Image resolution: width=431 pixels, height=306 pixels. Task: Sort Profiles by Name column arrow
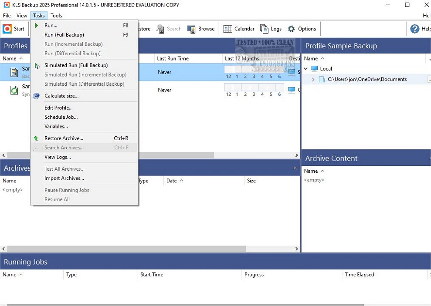(21, 58)
